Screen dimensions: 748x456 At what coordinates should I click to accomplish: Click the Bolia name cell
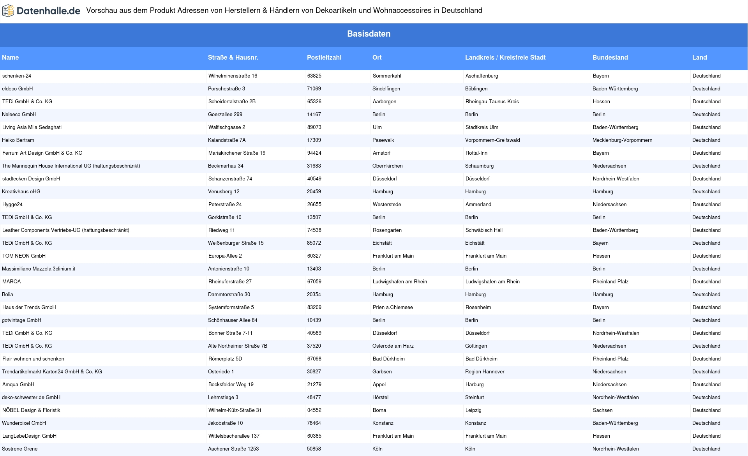pyautogui.click(x=7, y=295)
